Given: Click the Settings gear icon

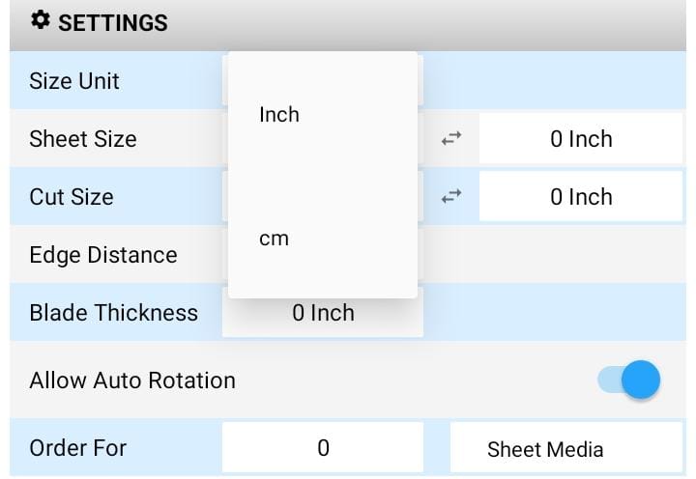Looking at the screenshot, I should click(41, 21).
